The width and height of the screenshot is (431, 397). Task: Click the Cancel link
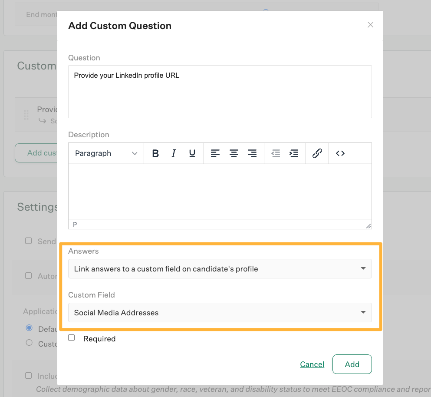point(312,364)
